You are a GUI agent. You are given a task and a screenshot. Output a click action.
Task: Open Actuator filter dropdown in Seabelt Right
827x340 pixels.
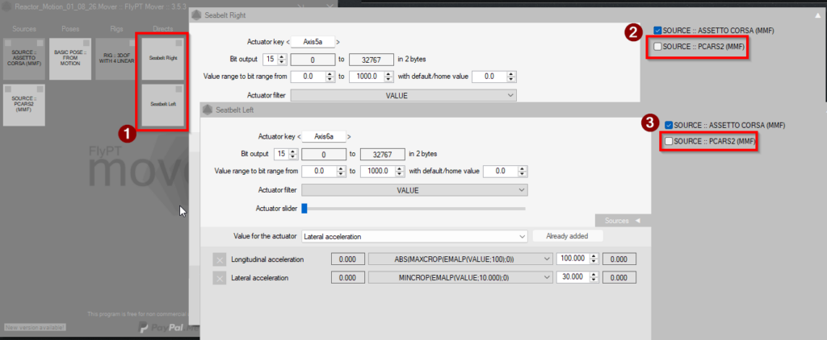pos(404,95)
